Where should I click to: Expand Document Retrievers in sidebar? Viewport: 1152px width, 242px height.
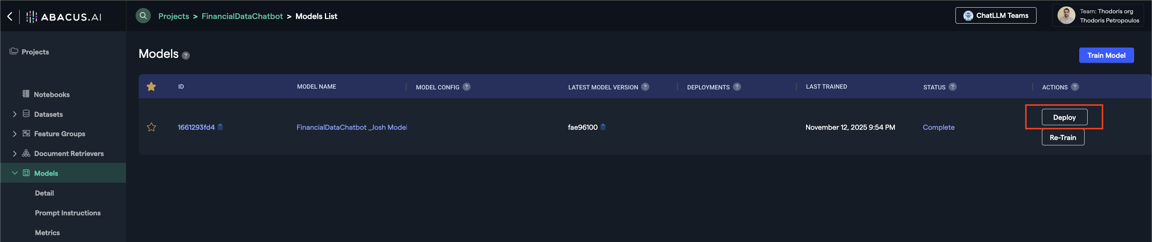click(15, 154)
